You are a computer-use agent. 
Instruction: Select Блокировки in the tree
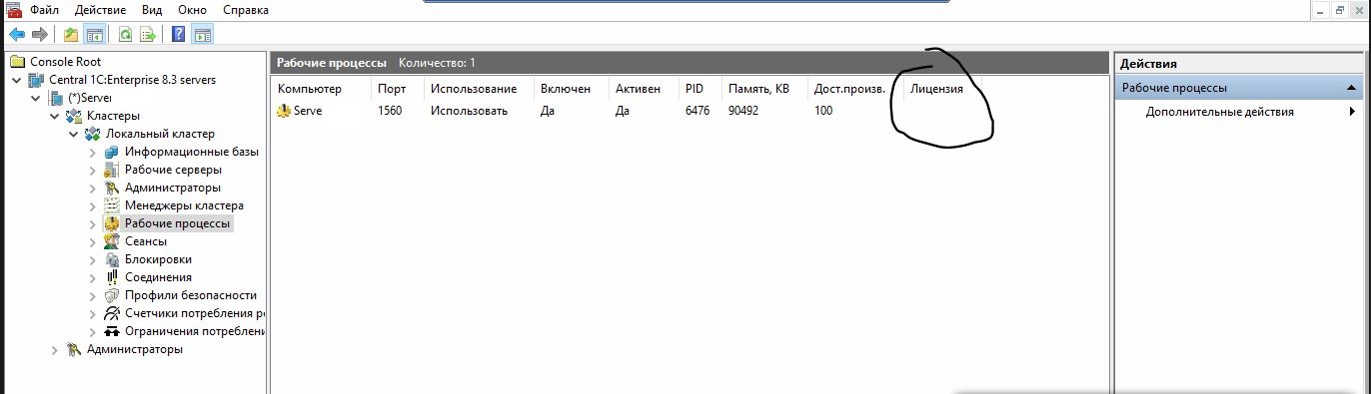(159, 259)
